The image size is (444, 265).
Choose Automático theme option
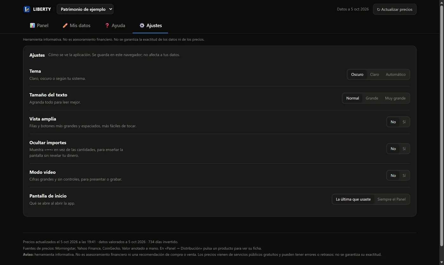tap(395, 74)
